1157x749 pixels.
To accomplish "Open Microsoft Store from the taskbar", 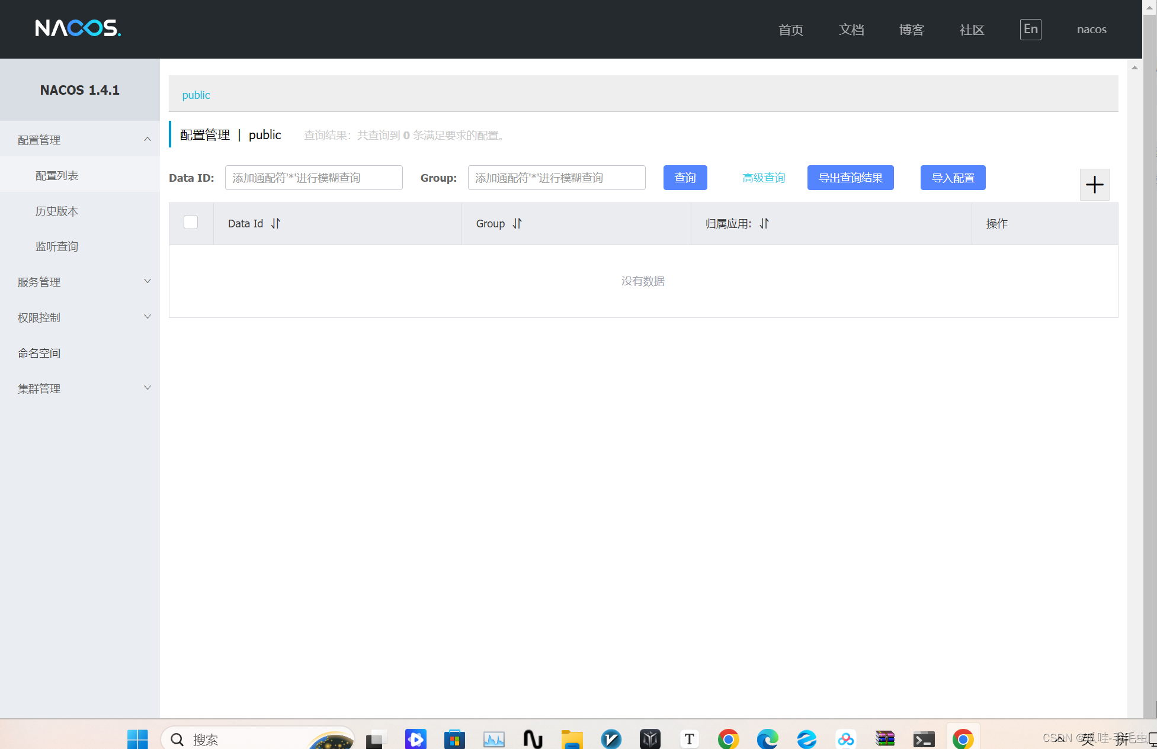I will tap(454, 739).
